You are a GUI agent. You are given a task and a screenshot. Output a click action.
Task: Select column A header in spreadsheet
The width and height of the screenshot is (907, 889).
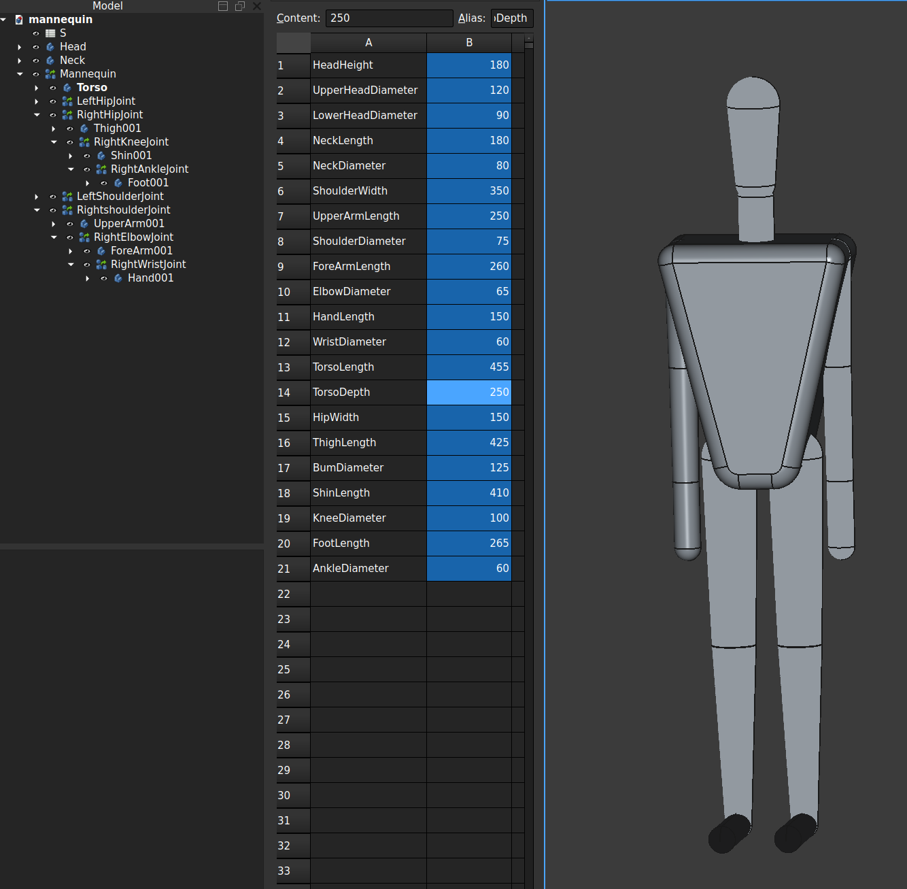368,43
